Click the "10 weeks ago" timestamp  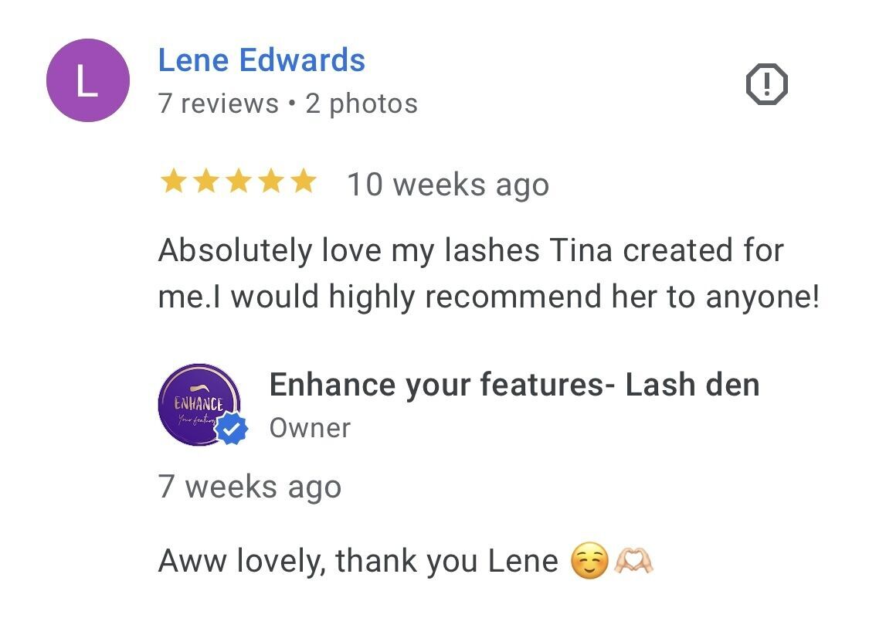[x=447, y=185]
